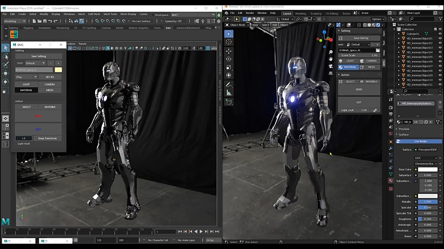Click the Base Color white swatch
Viewport: 444px width, 249px height.
point(427,169)
